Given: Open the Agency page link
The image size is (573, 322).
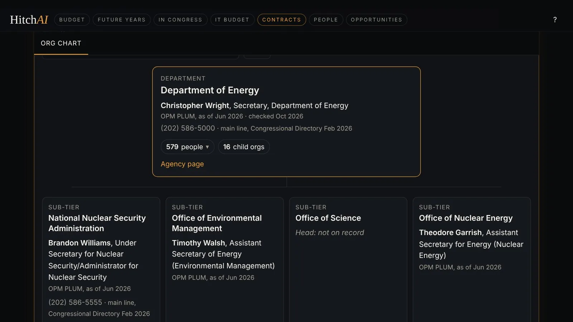Looking at the screenshot, I should [182, 164].
